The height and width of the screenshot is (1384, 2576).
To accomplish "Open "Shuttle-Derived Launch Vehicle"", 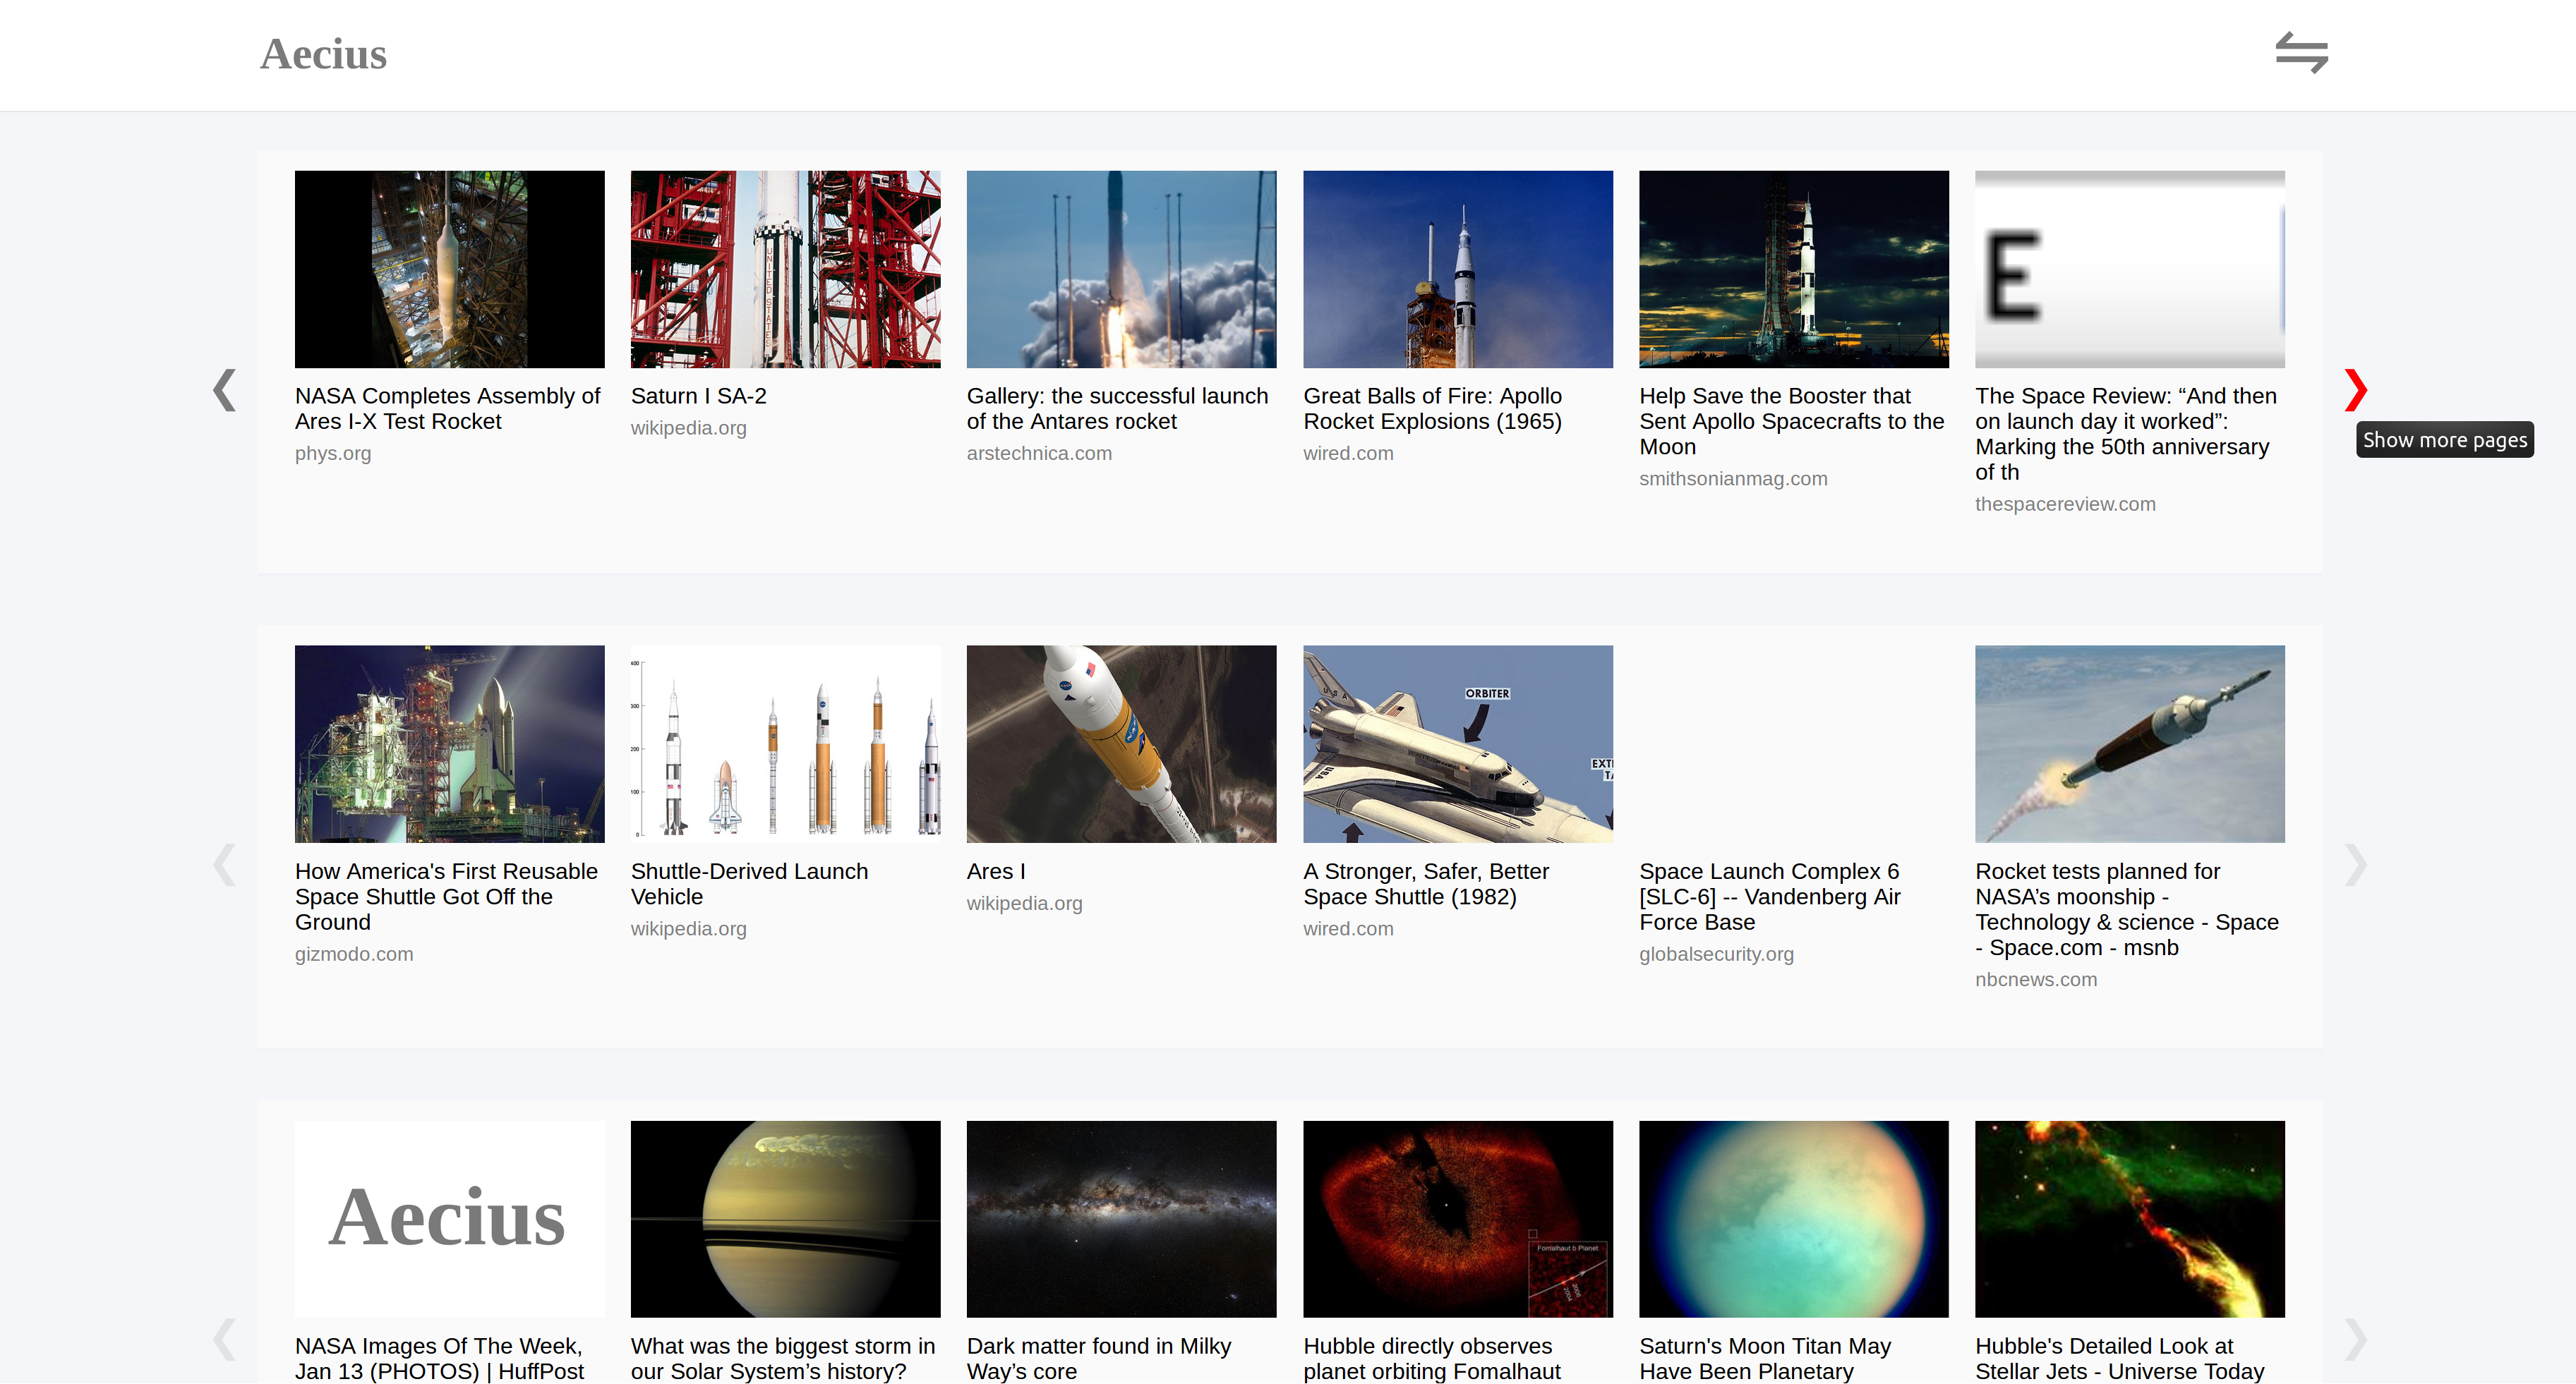I will coord(749,883).
